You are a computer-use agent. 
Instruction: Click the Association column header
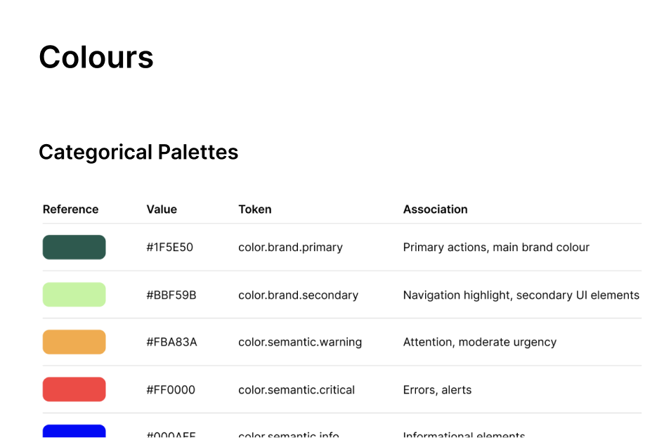pyautogui.click(x=435, y=210)
